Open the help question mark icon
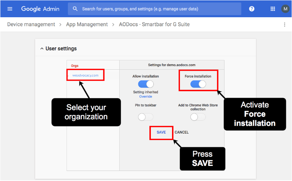 tap(251, 9)
